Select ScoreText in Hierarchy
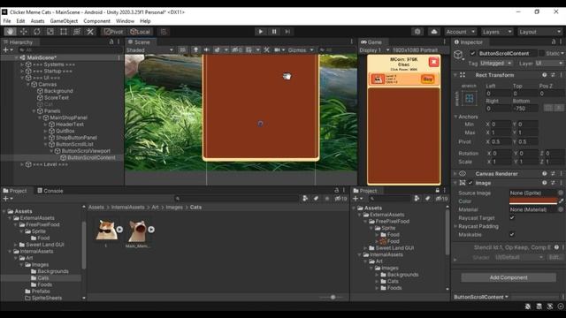The height and width of the screenshot is (318, 566). point(56,98)
